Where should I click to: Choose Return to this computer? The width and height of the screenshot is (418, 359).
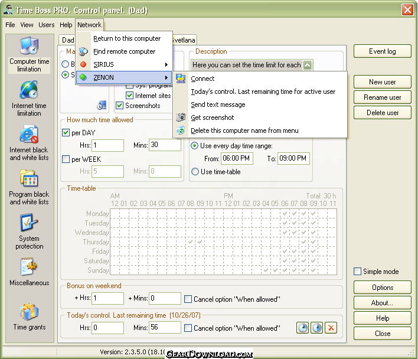point(124,38)
